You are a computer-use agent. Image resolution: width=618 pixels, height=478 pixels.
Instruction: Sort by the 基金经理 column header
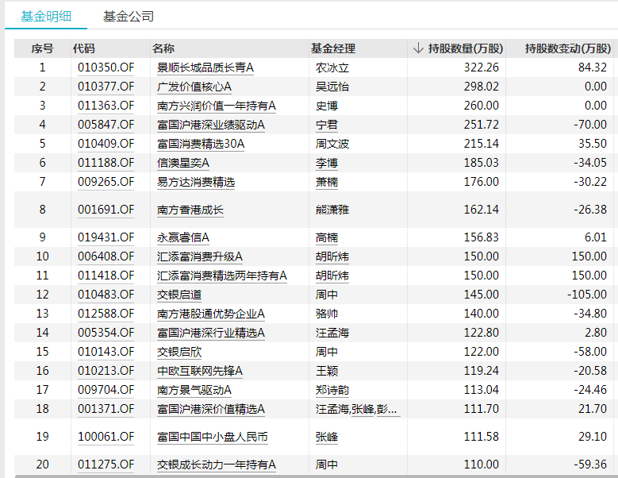pos(333,48)
